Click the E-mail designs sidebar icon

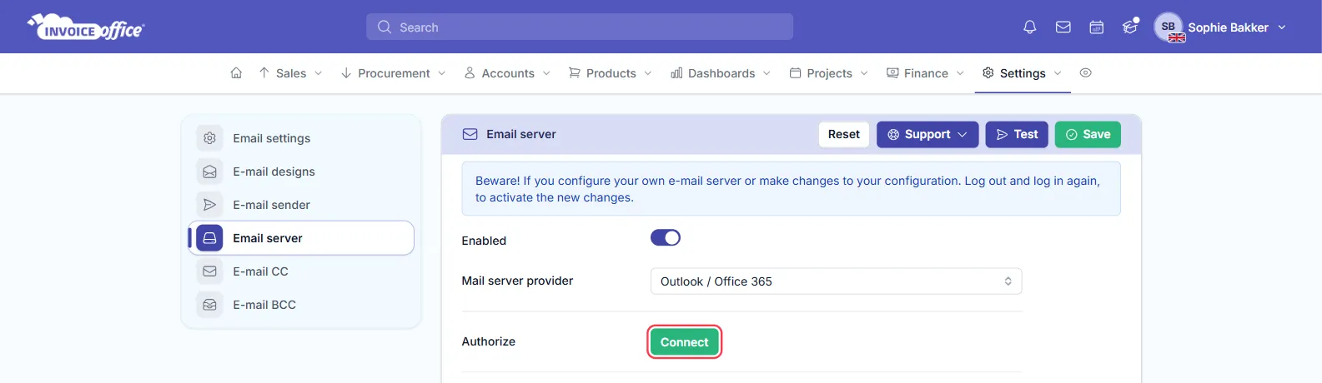209,172
